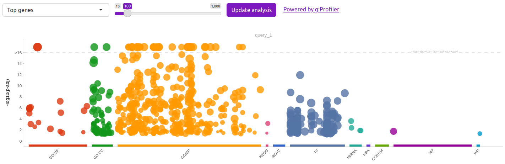Open the Powered by g:Profiler link
The image size is (505, 164).
(311, 9)
